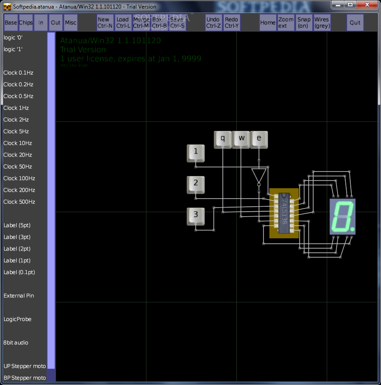Select the inverter gate triangle symbol

click(259, 176)
